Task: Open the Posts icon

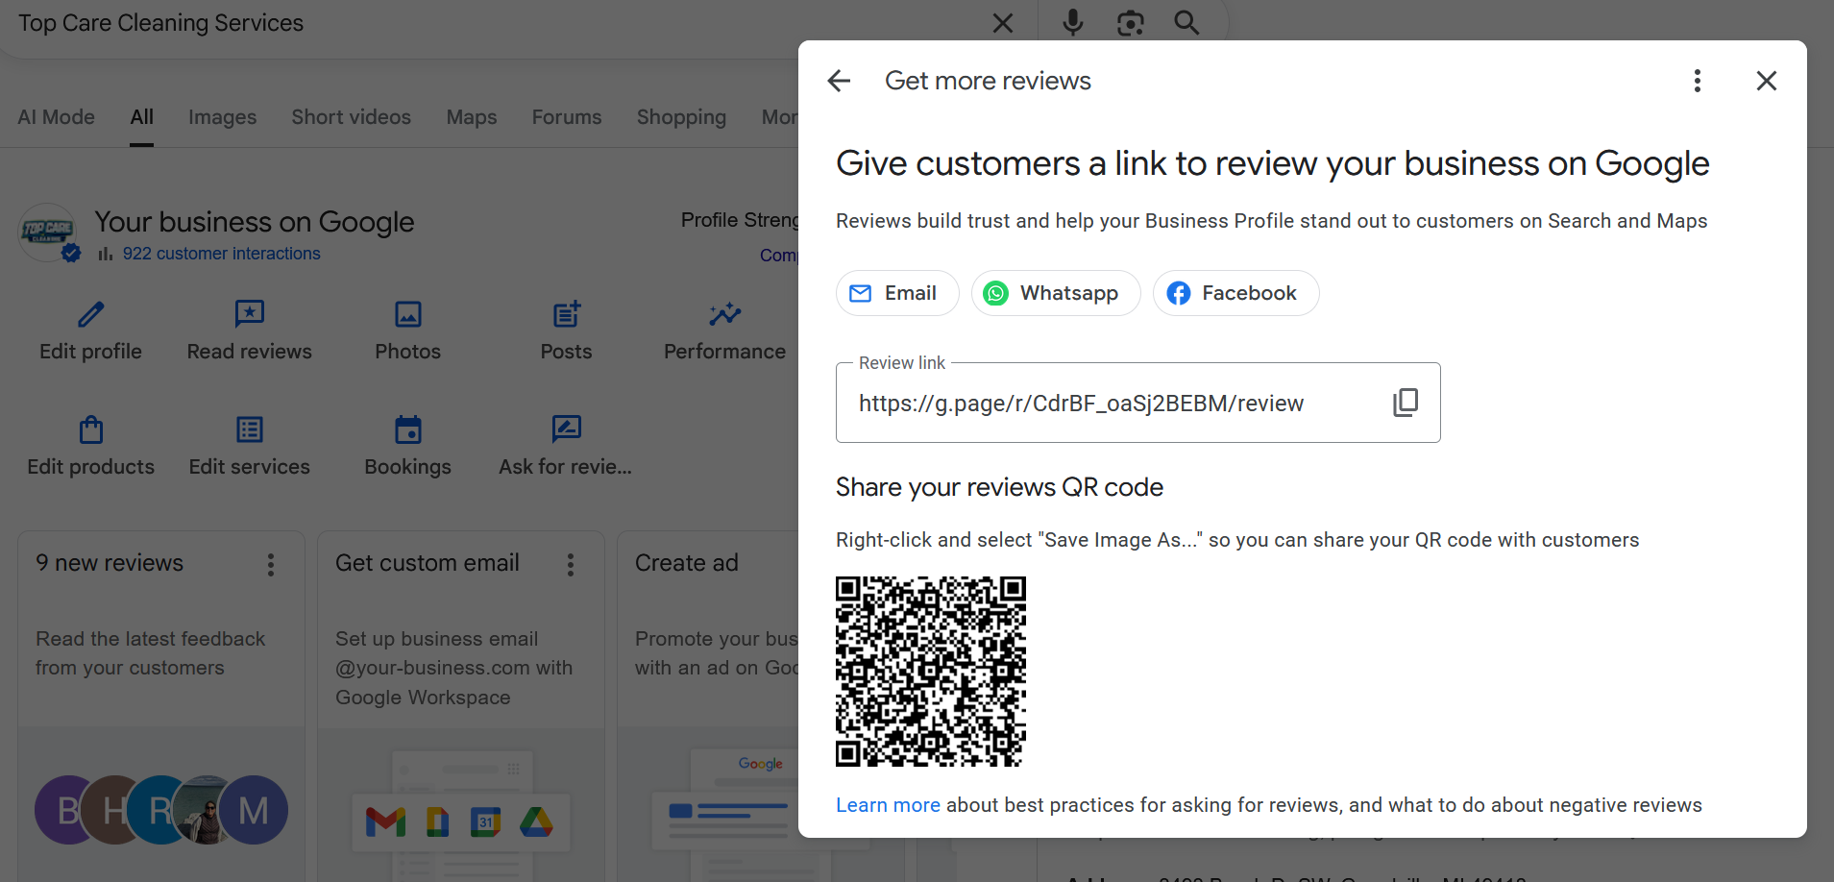Action: pos(567,314)
